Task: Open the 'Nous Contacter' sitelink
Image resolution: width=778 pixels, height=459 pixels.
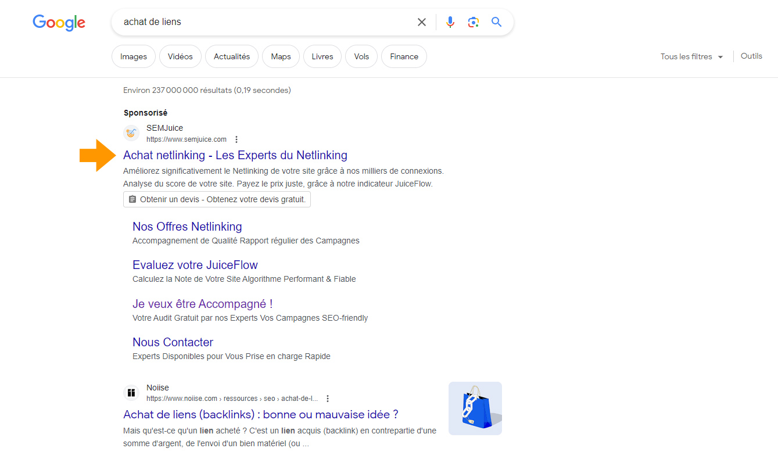Action: coord(173,342)
